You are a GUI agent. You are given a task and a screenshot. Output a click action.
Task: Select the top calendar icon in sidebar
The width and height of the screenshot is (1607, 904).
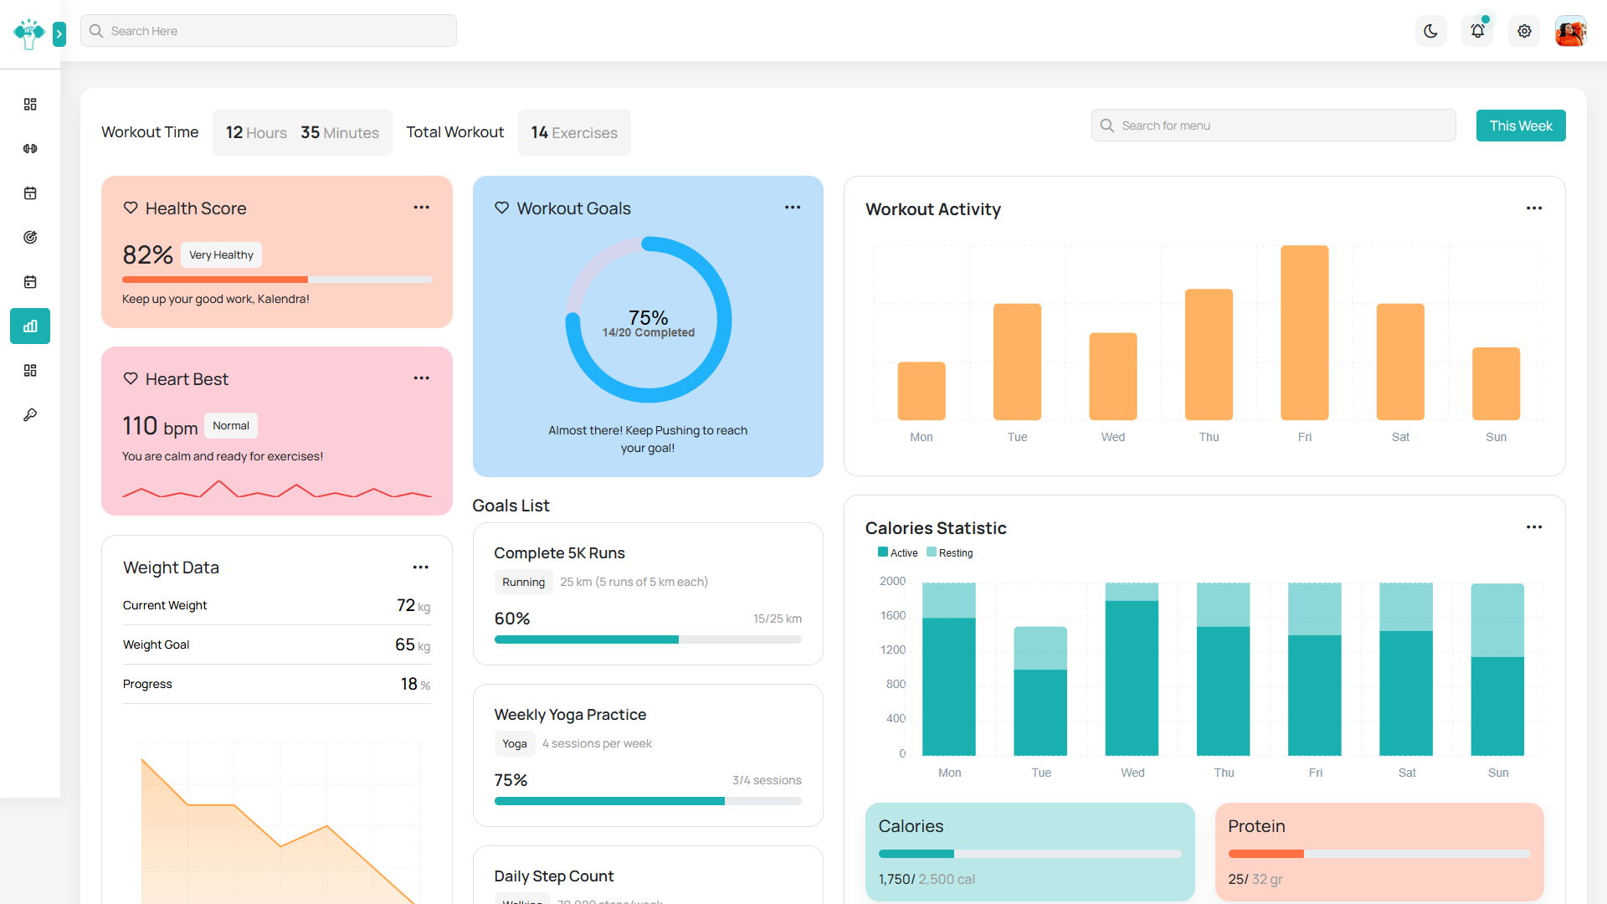[30, 193]
